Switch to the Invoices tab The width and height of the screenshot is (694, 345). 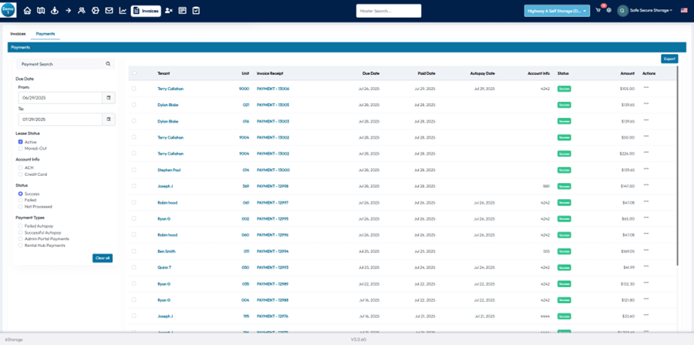pos(18,34)
